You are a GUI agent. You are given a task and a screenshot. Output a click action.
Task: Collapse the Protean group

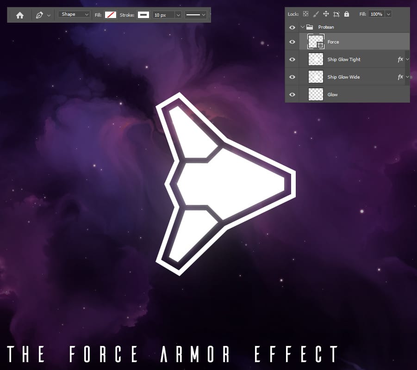point(302,27)
